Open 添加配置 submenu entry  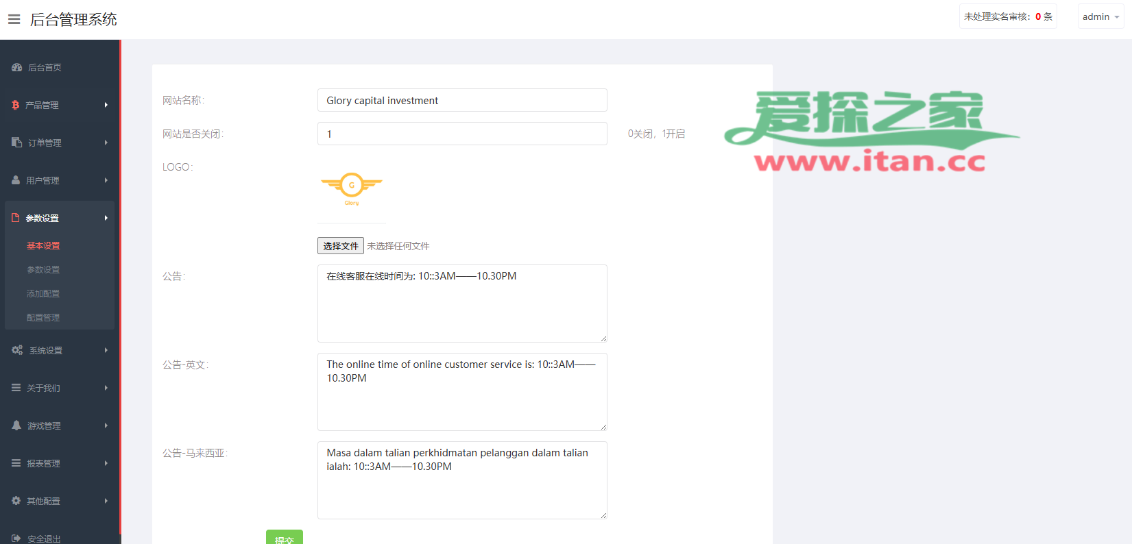click(43, 293)
